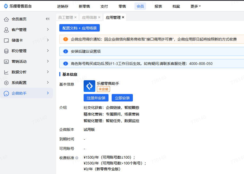Click the 社交化获客 intro line
This screenshot has width=244, height=174.
[x=111, y=108]
